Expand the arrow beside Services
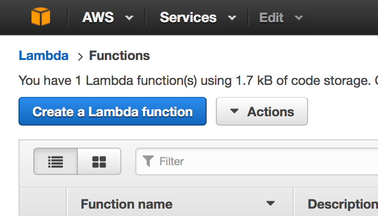 pos(232,18)
